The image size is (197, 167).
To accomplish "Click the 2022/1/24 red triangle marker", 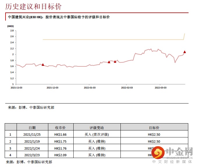I will pos(115,61).
